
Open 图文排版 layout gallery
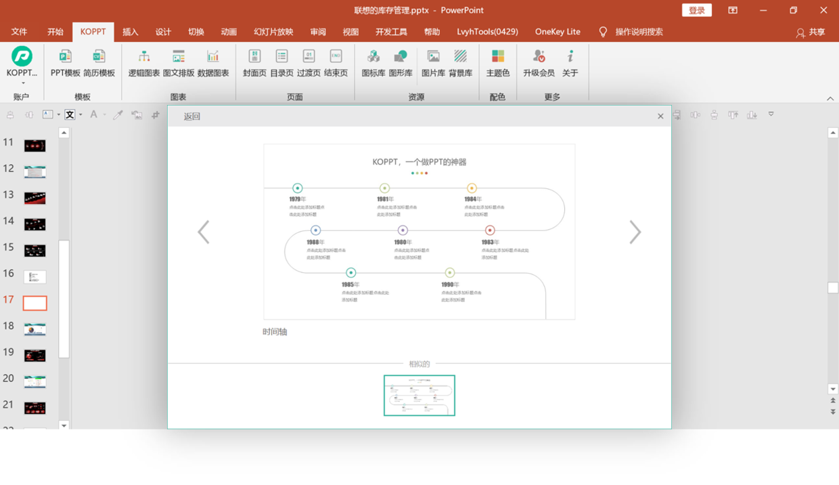click(x=179, y=62)
